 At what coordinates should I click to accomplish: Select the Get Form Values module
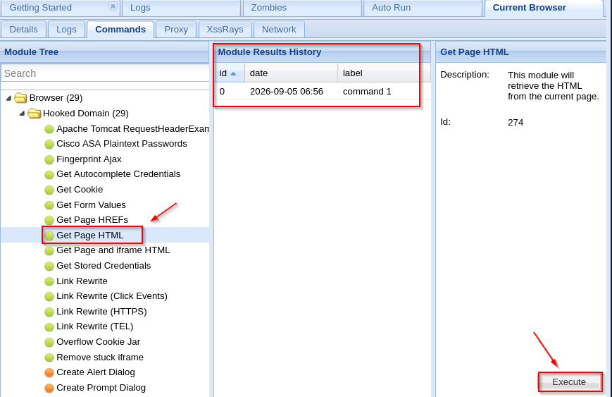tap(91, 205)
